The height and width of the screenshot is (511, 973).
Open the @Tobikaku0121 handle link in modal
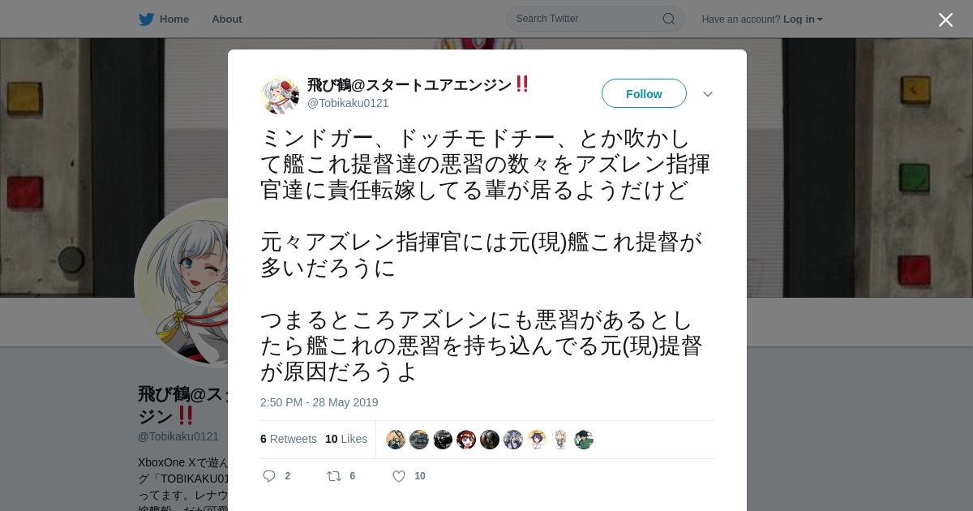click(348, 103)
